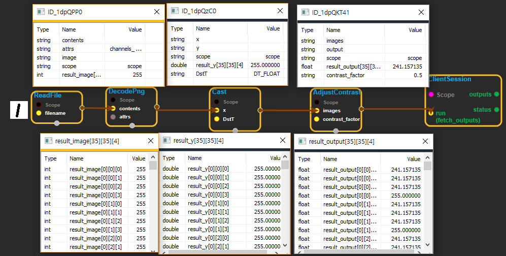
Task: Select the Cast node title
Action: point(219,92)
